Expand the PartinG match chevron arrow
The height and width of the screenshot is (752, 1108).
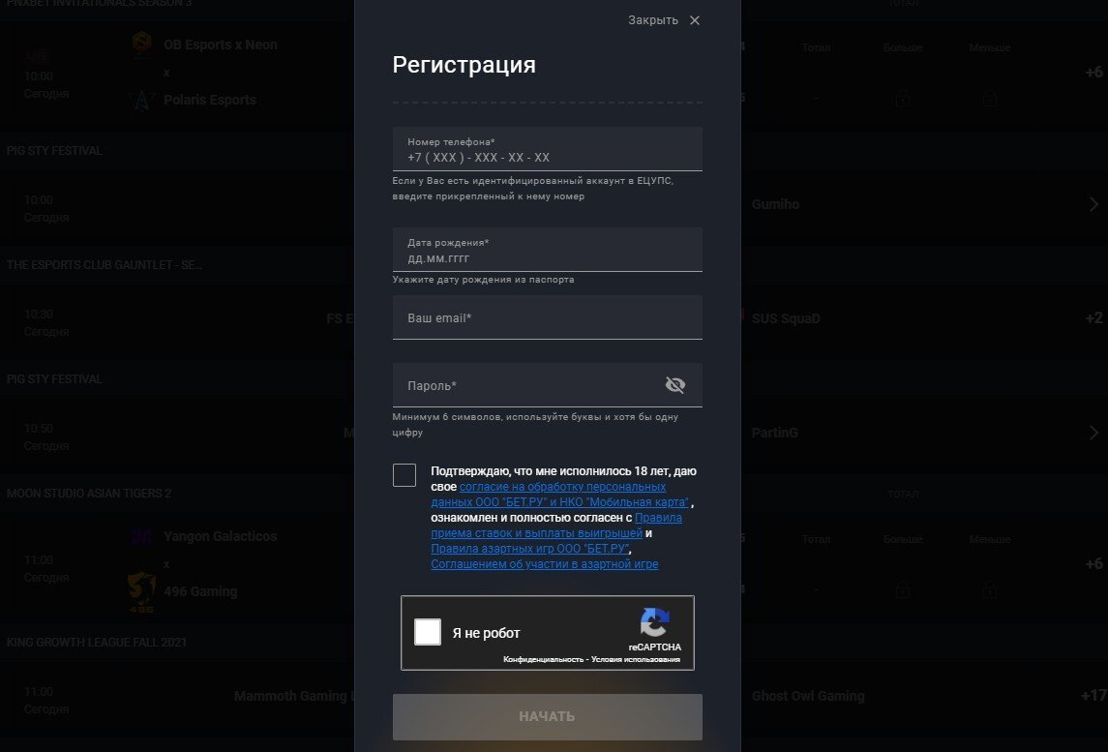[1093, 433]
